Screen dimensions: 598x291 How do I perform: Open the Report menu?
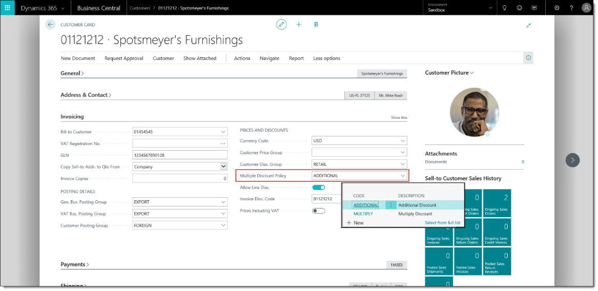296,58
